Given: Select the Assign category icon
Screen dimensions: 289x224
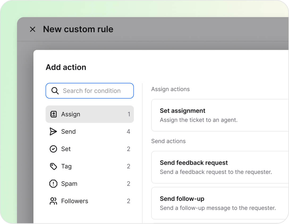Looking at the screenshot, I should point(53,114).
